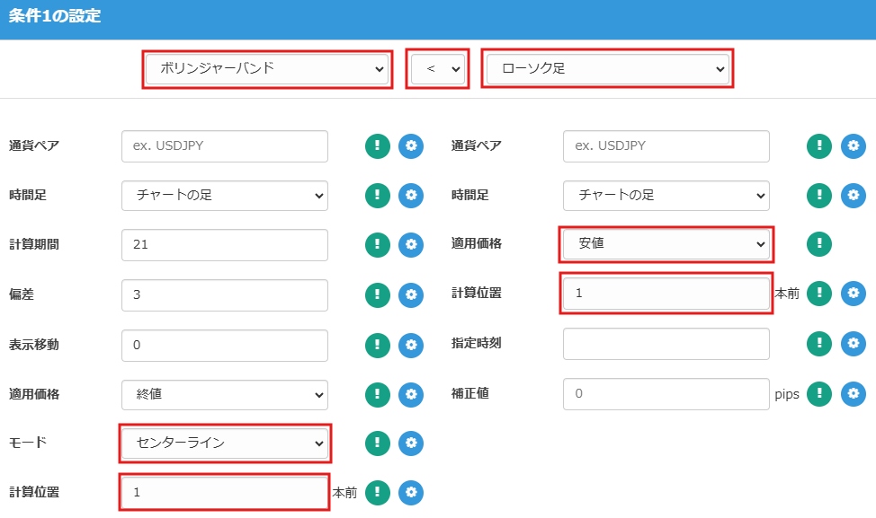This screenshot has height=518, width=876.
Task: Open the gear icon in the 指定時刻 row
Action: 853,344
